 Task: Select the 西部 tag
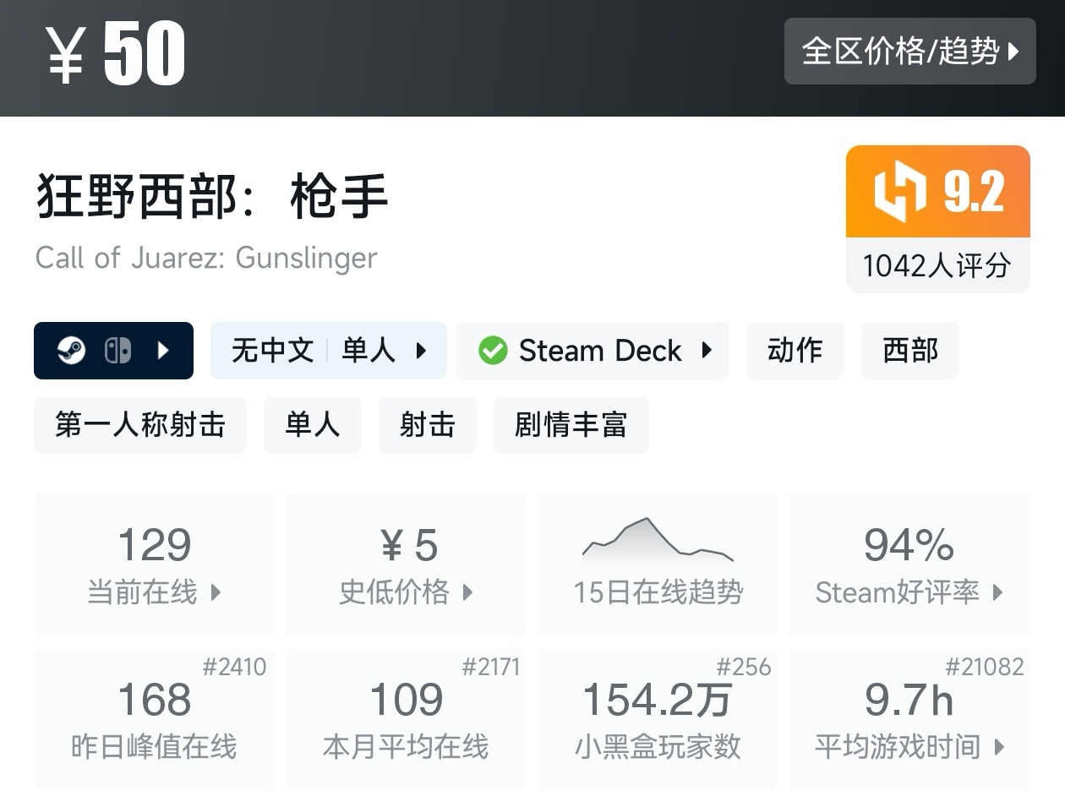(909, 351)
